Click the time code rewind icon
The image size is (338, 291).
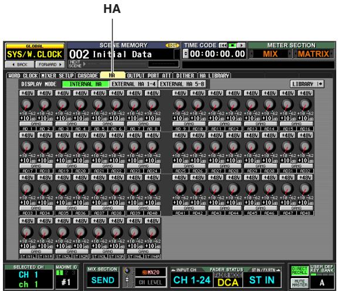click(x=223, y=45)
